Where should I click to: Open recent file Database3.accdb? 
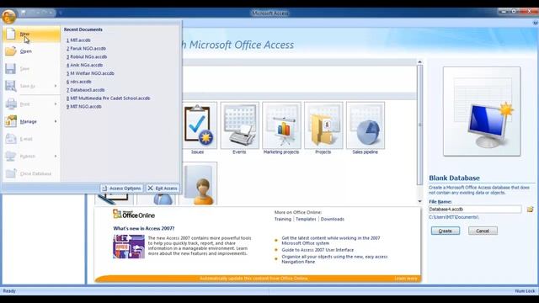coord(85,90)
